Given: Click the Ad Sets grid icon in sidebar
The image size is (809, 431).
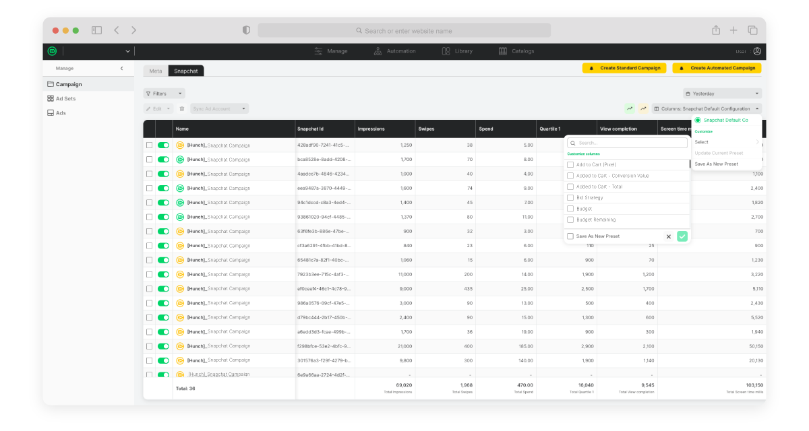Looking at the screenshot, I should [x=51, y=98].
